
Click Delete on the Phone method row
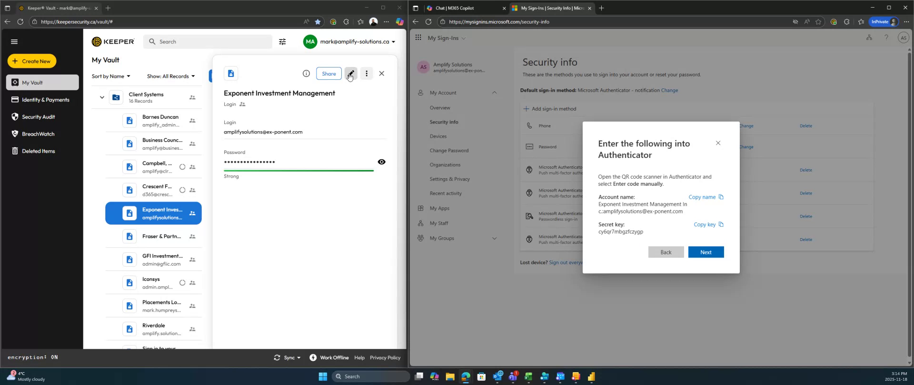pos(806,126)
